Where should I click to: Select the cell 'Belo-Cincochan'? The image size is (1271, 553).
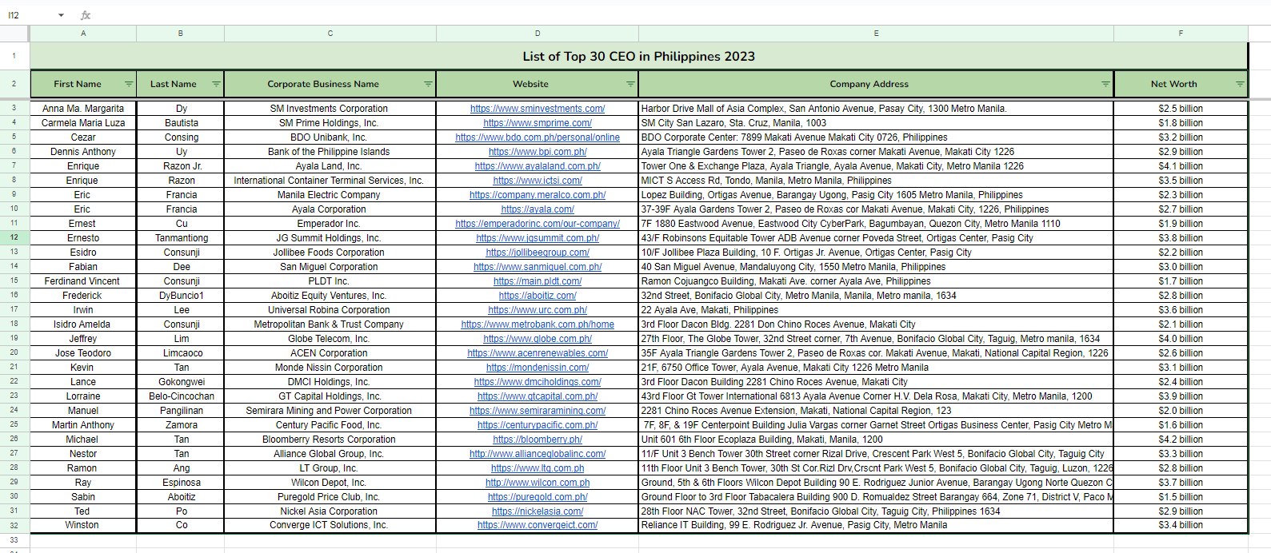pyautogui.click(x=182, y=396)
